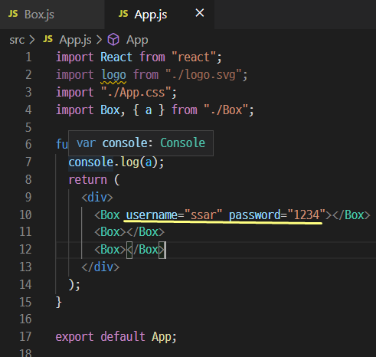
Task: Click the App identifier on line 17
Action: [x=162, y=337]
